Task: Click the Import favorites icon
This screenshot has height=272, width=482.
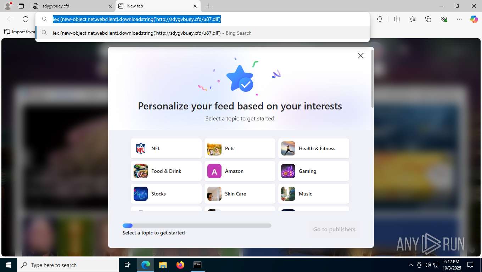Action: click(7, 32)
